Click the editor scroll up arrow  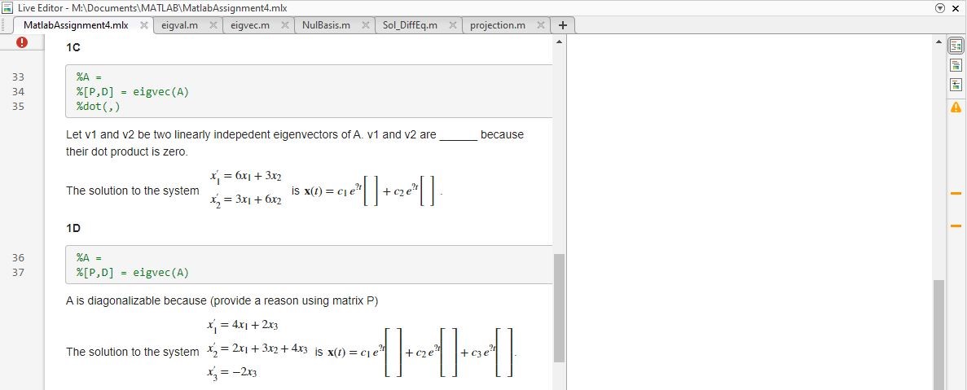[x=560, y=42]
